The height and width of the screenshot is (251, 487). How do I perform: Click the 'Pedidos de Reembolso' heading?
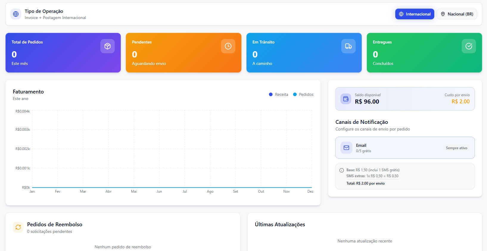coord(55,225)
